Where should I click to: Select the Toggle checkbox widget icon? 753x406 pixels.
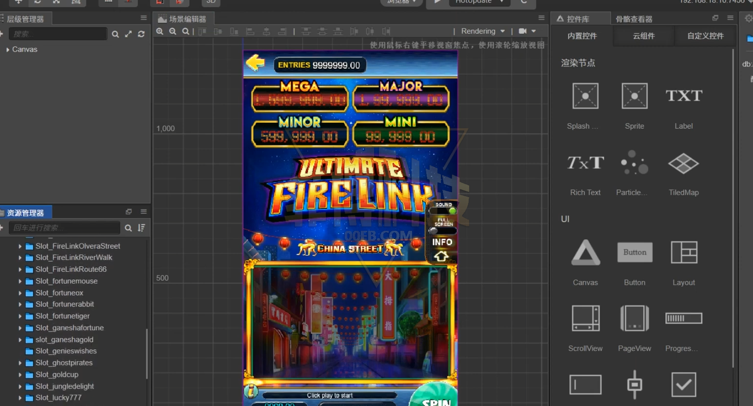684,385
